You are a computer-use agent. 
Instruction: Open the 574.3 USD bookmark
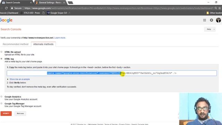(x=31, y=13)
